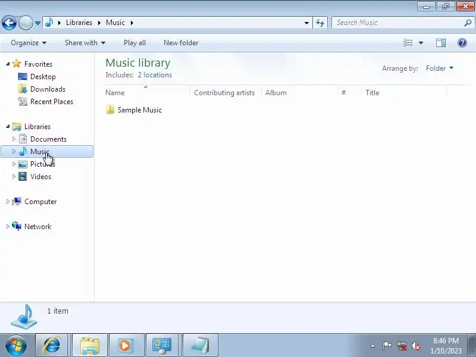Open the Organize menu
The image size is (476, 357).
coord(29,43)
